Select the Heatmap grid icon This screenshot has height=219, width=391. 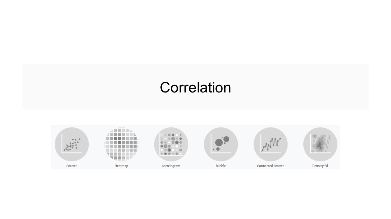click(x=121, y=144)
